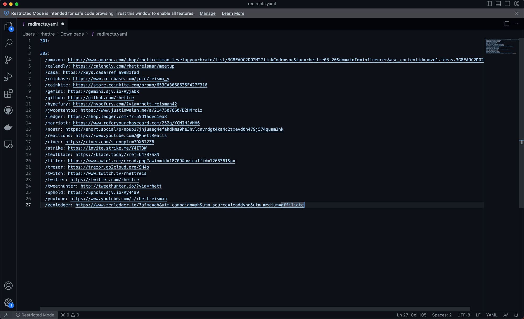Viewport: 524px width, 319px height.
Task: Click Downloads in the breadcrumb path
Action: (72, 34)
